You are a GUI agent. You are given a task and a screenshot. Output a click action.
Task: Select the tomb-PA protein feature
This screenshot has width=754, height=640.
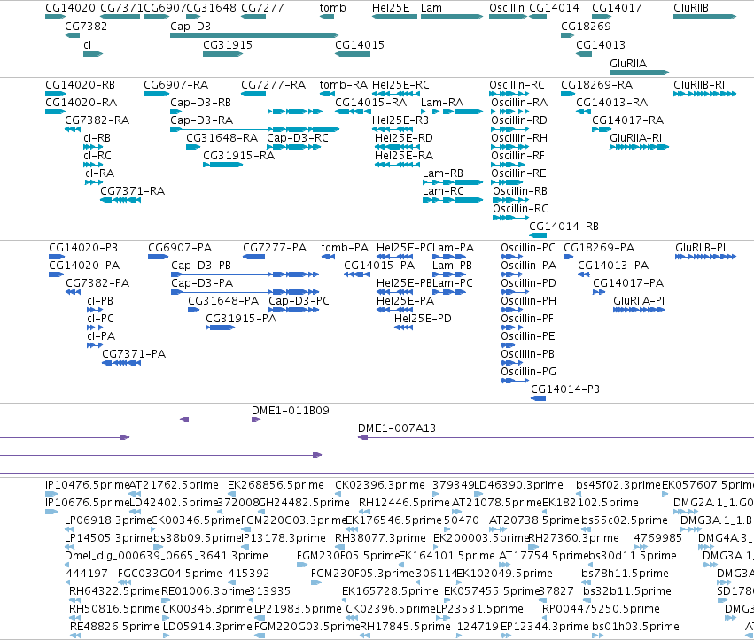(328, 257)
